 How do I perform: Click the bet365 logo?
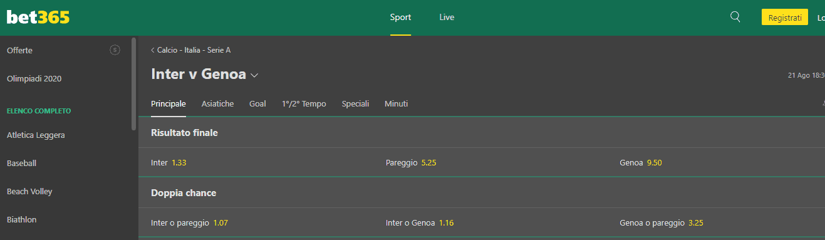tap(38, 18)
